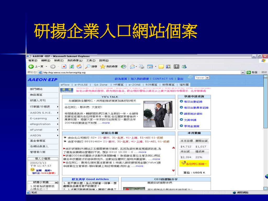The image size is (268, 201).
Task: Click the 福利園 navigation tab
Action: (184, 85)
